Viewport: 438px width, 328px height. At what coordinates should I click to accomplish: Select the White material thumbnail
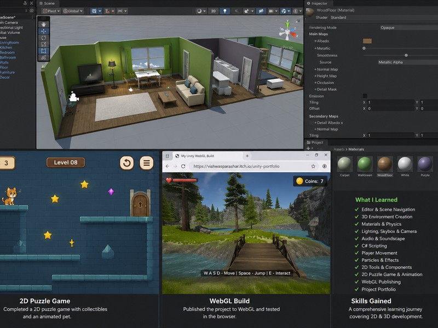click(x=405, y=167)
